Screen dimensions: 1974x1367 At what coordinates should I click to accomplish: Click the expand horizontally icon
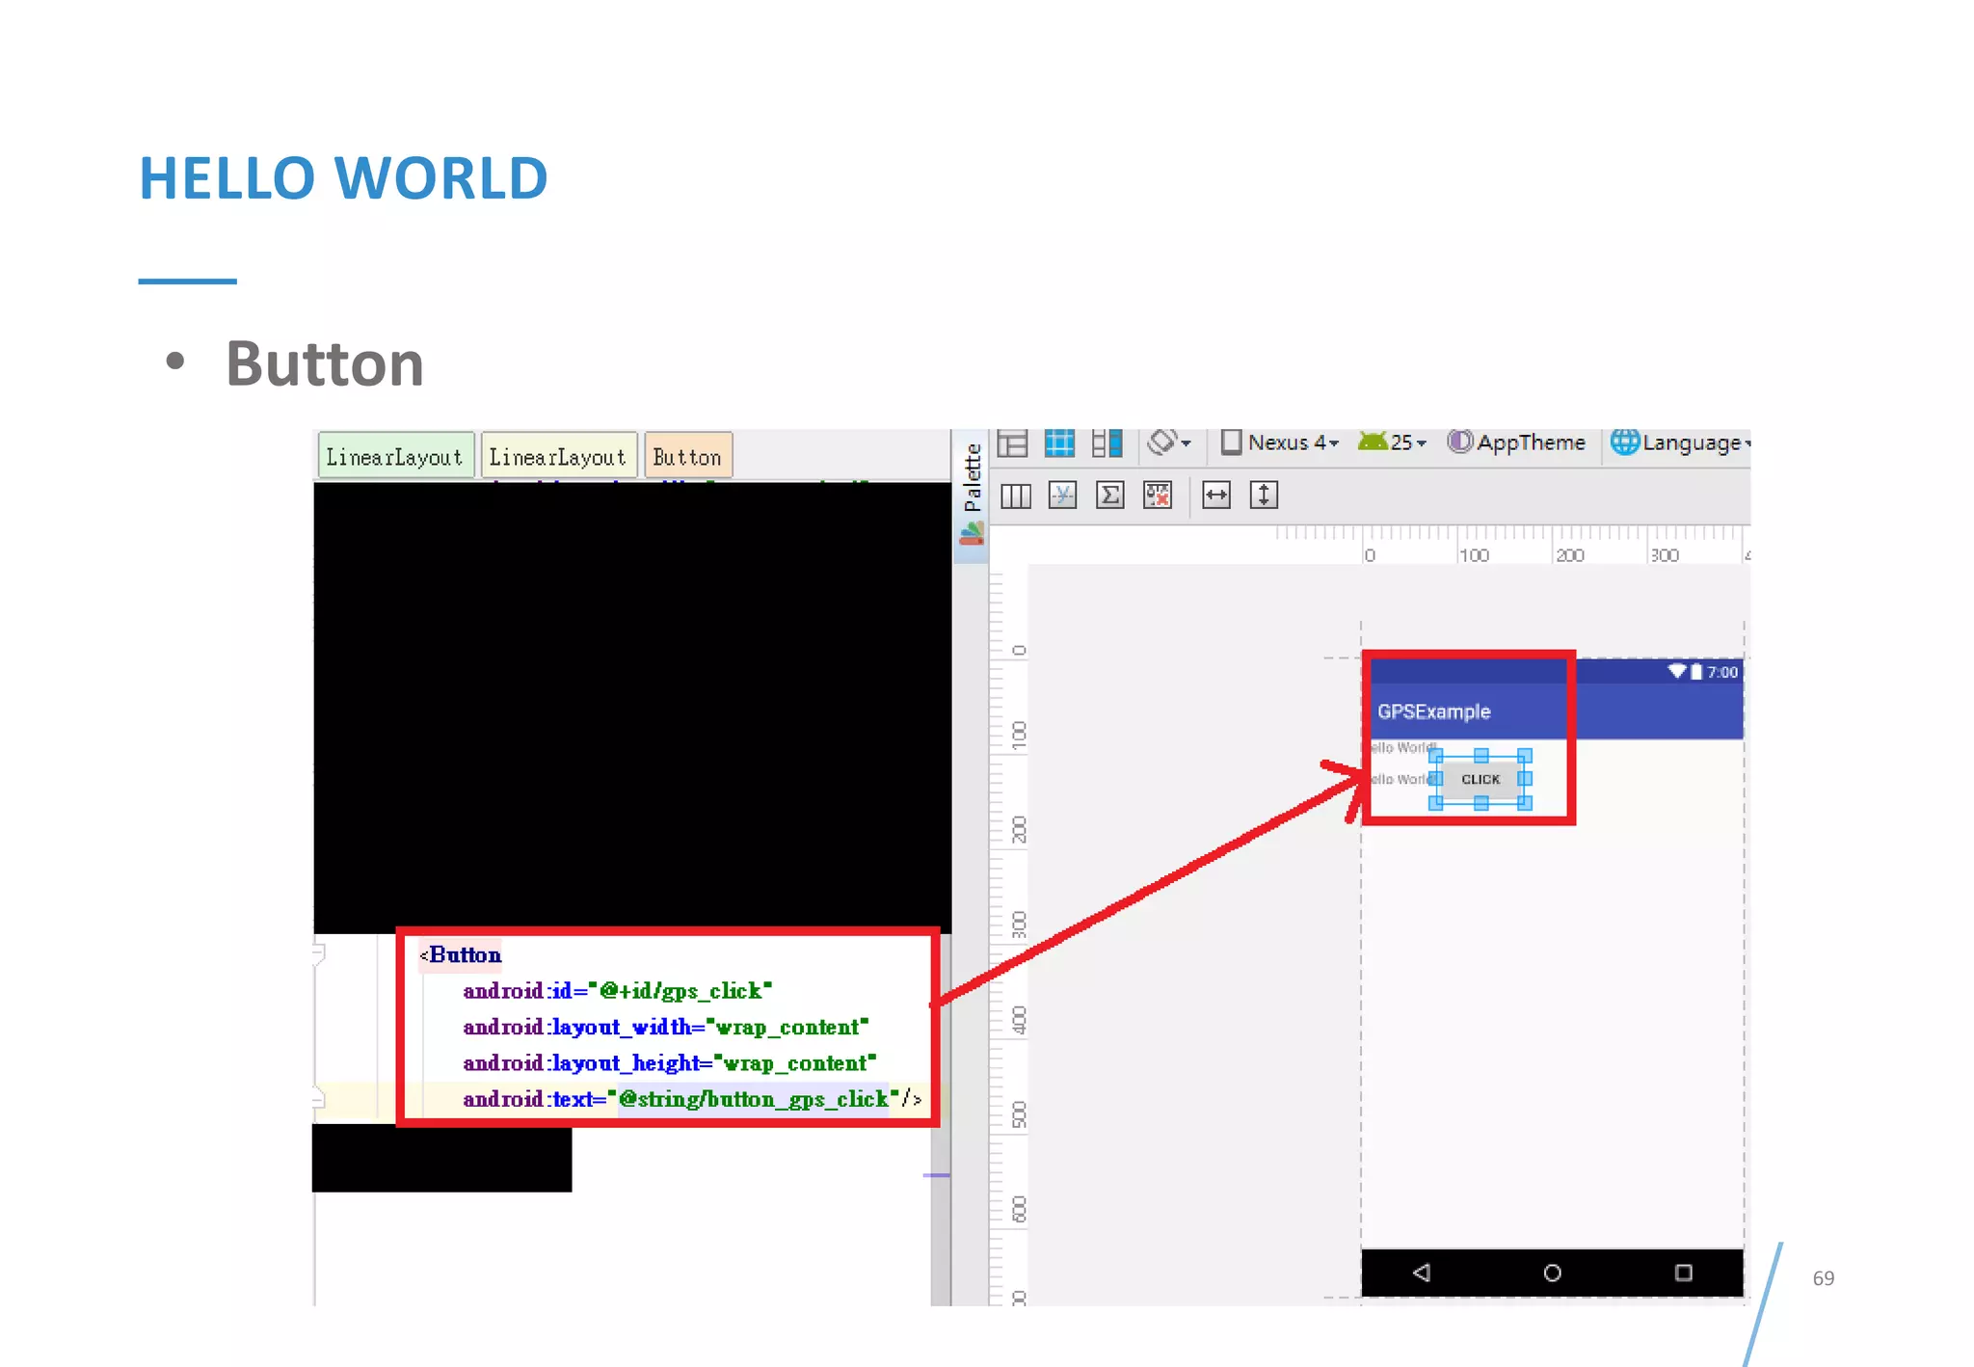(x=1216, y=496)
